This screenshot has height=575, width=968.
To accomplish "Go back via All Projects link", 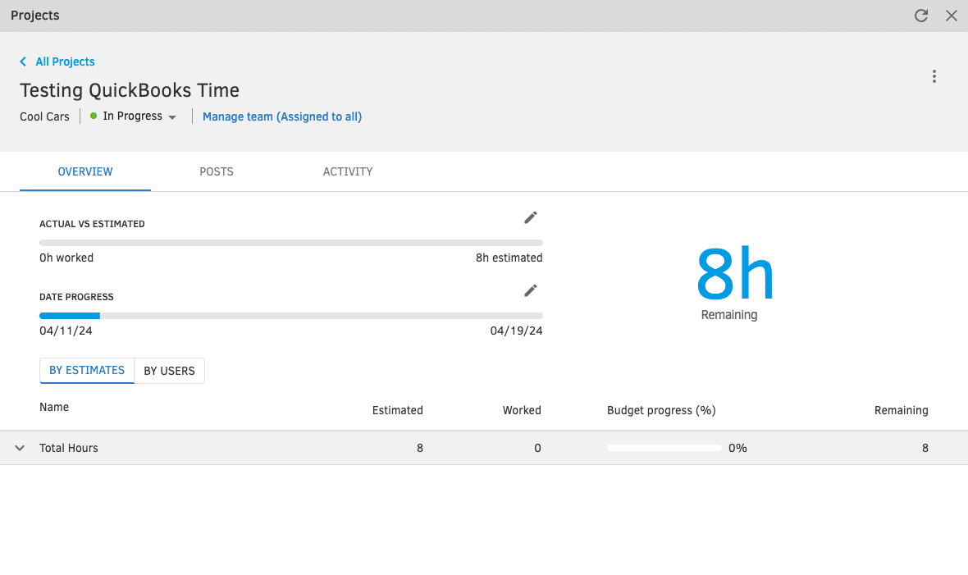I will coord(65,62).
